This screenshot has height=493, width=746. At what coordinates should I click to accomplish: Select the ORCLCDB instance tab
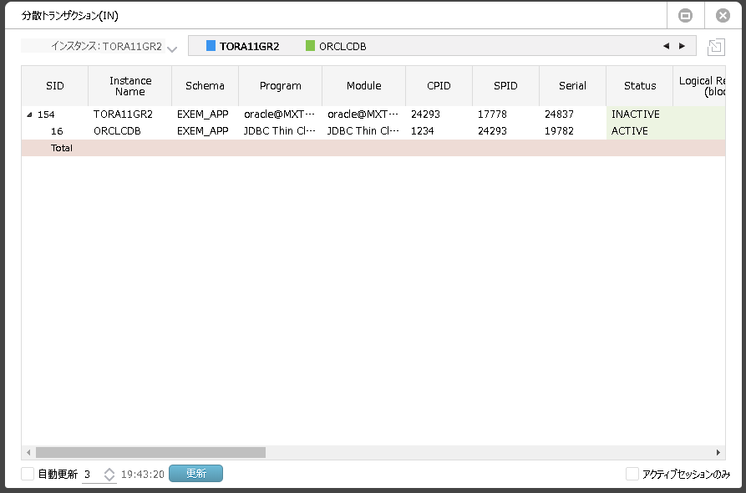tap(336, 46)
